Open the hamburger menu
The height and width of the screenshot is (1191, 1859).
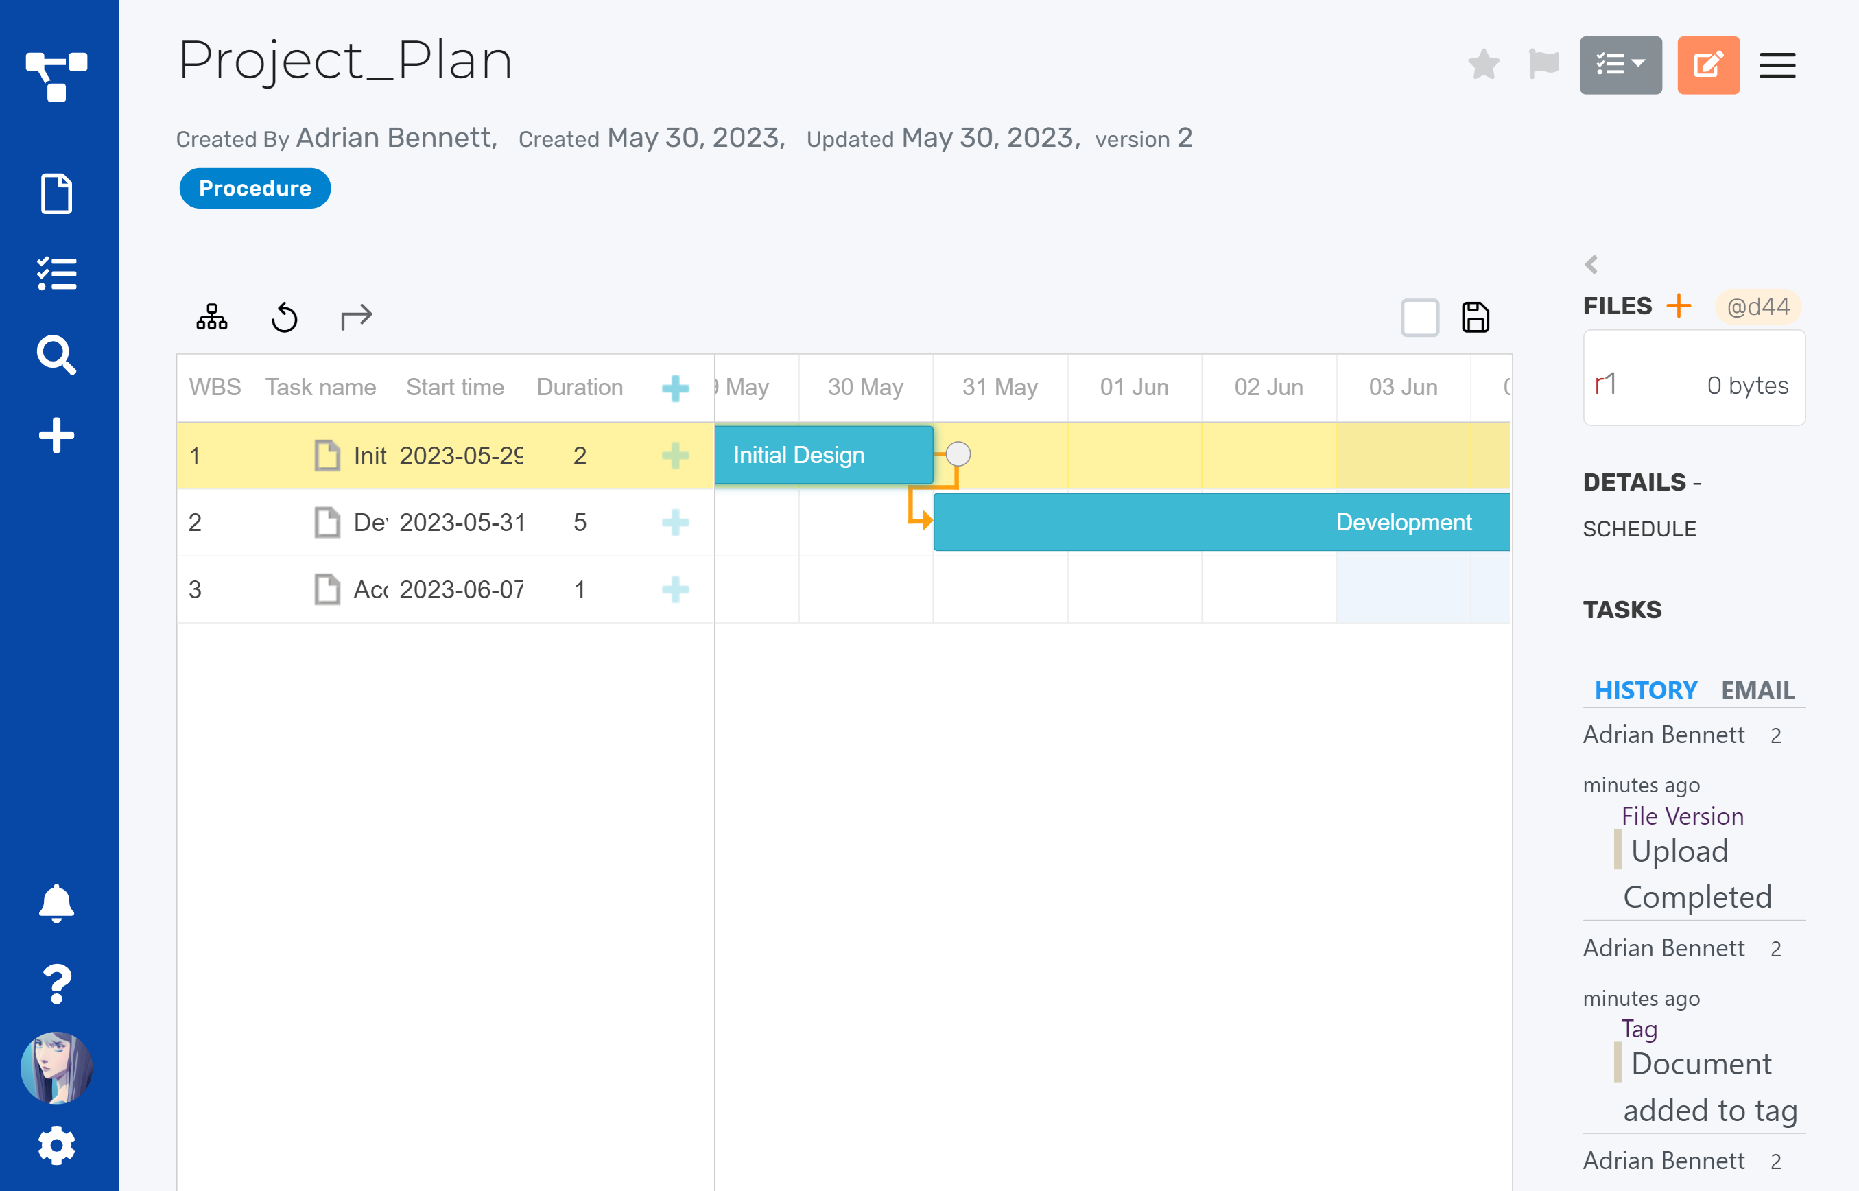(1777, 65)
